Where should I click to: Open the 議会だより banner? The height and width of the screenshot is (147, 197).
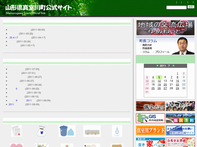[150, 106]
